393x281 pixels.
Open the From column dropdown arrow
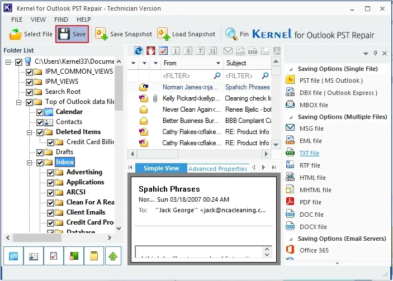tap(218, 63)
